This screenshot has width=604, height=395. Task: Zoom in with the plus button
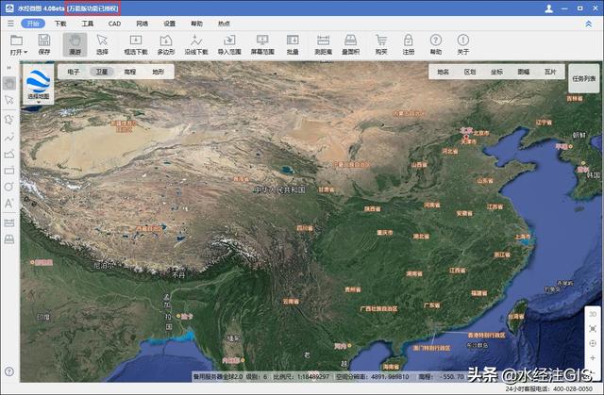click(593, 357)
